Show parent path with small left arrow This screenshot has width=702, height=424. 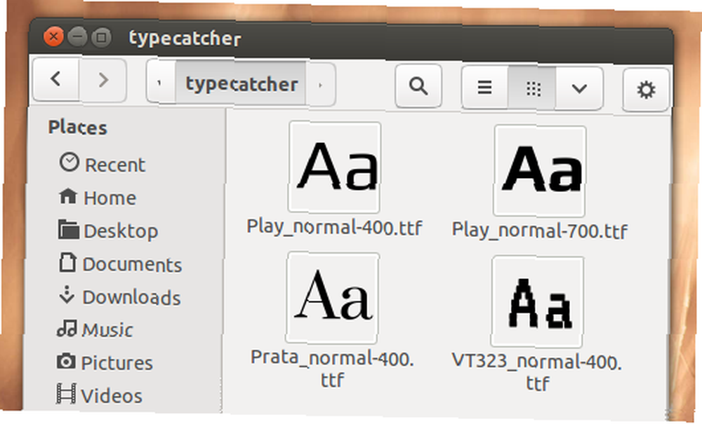[x=160, y=82]
